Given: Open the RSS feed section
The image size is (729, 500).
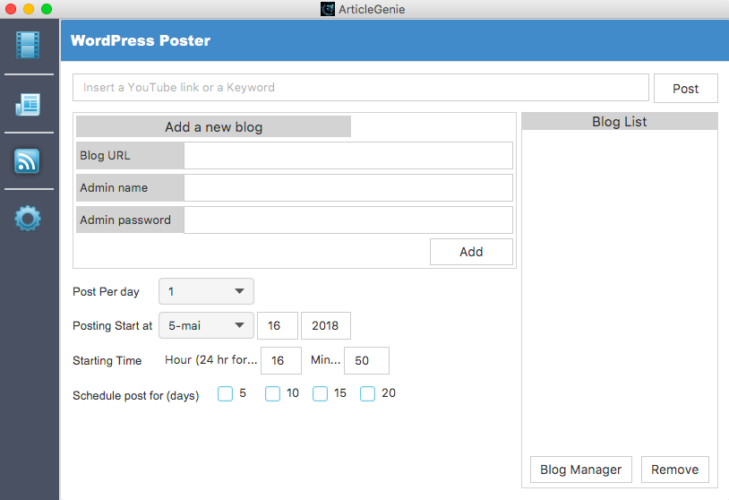Looking at the screenshot, I should (27, 161).
